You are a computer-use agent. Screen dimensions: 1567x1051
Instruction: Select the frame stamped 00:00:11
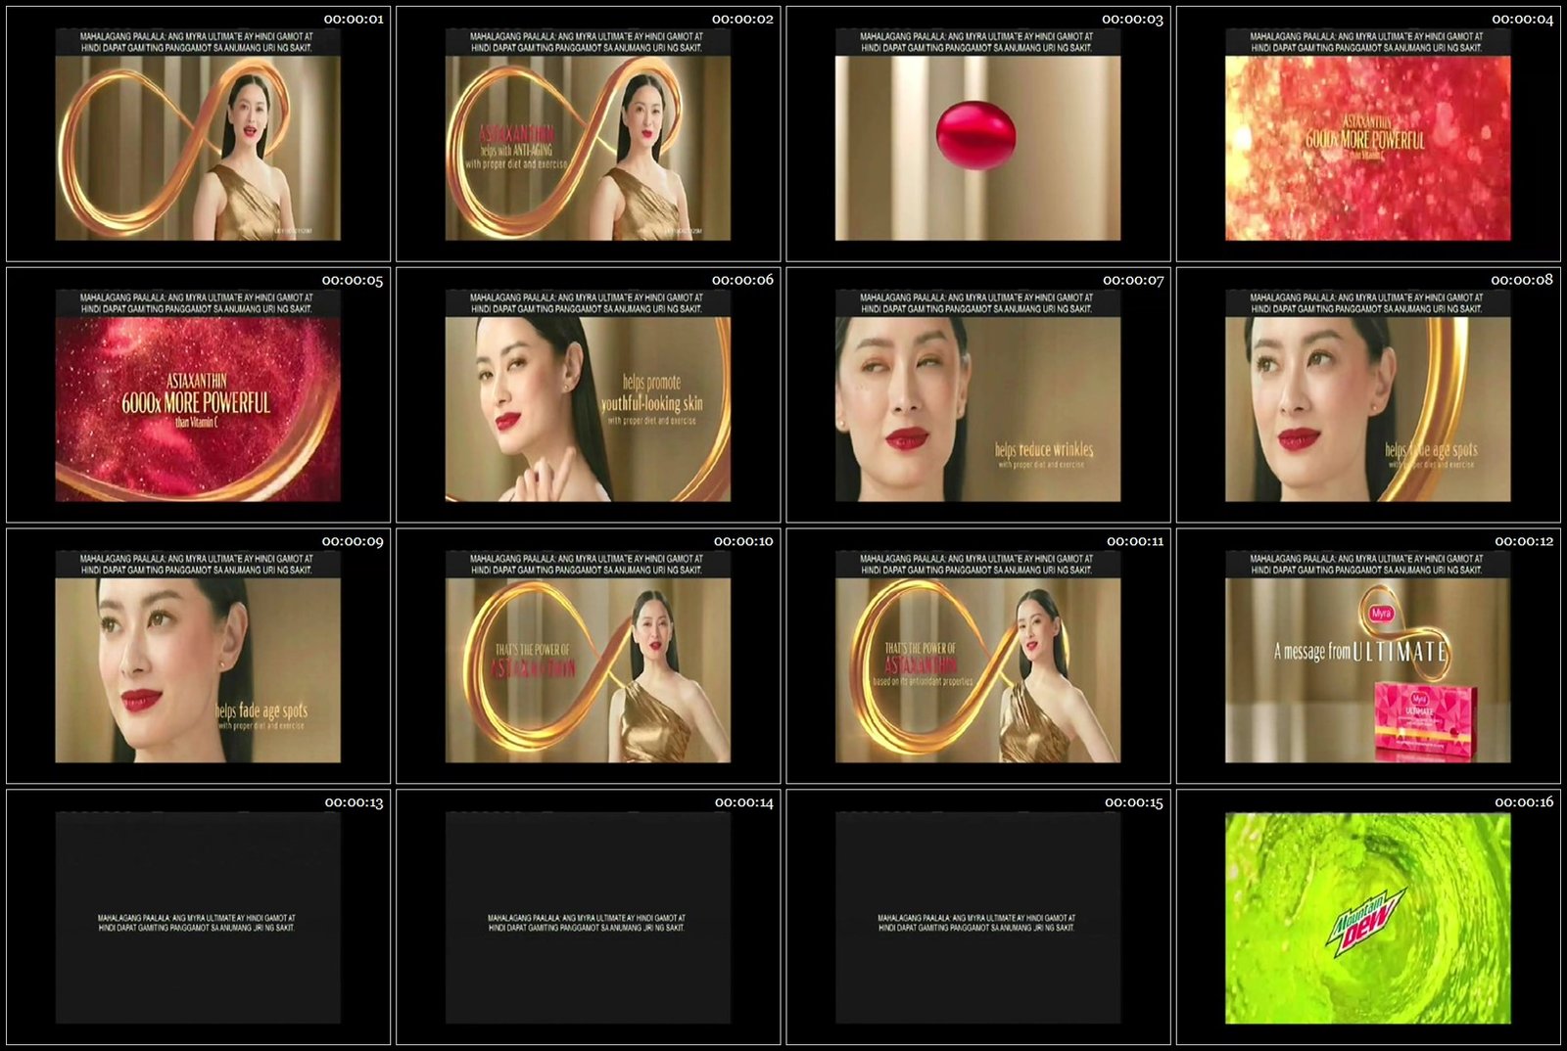pos(977,657)
